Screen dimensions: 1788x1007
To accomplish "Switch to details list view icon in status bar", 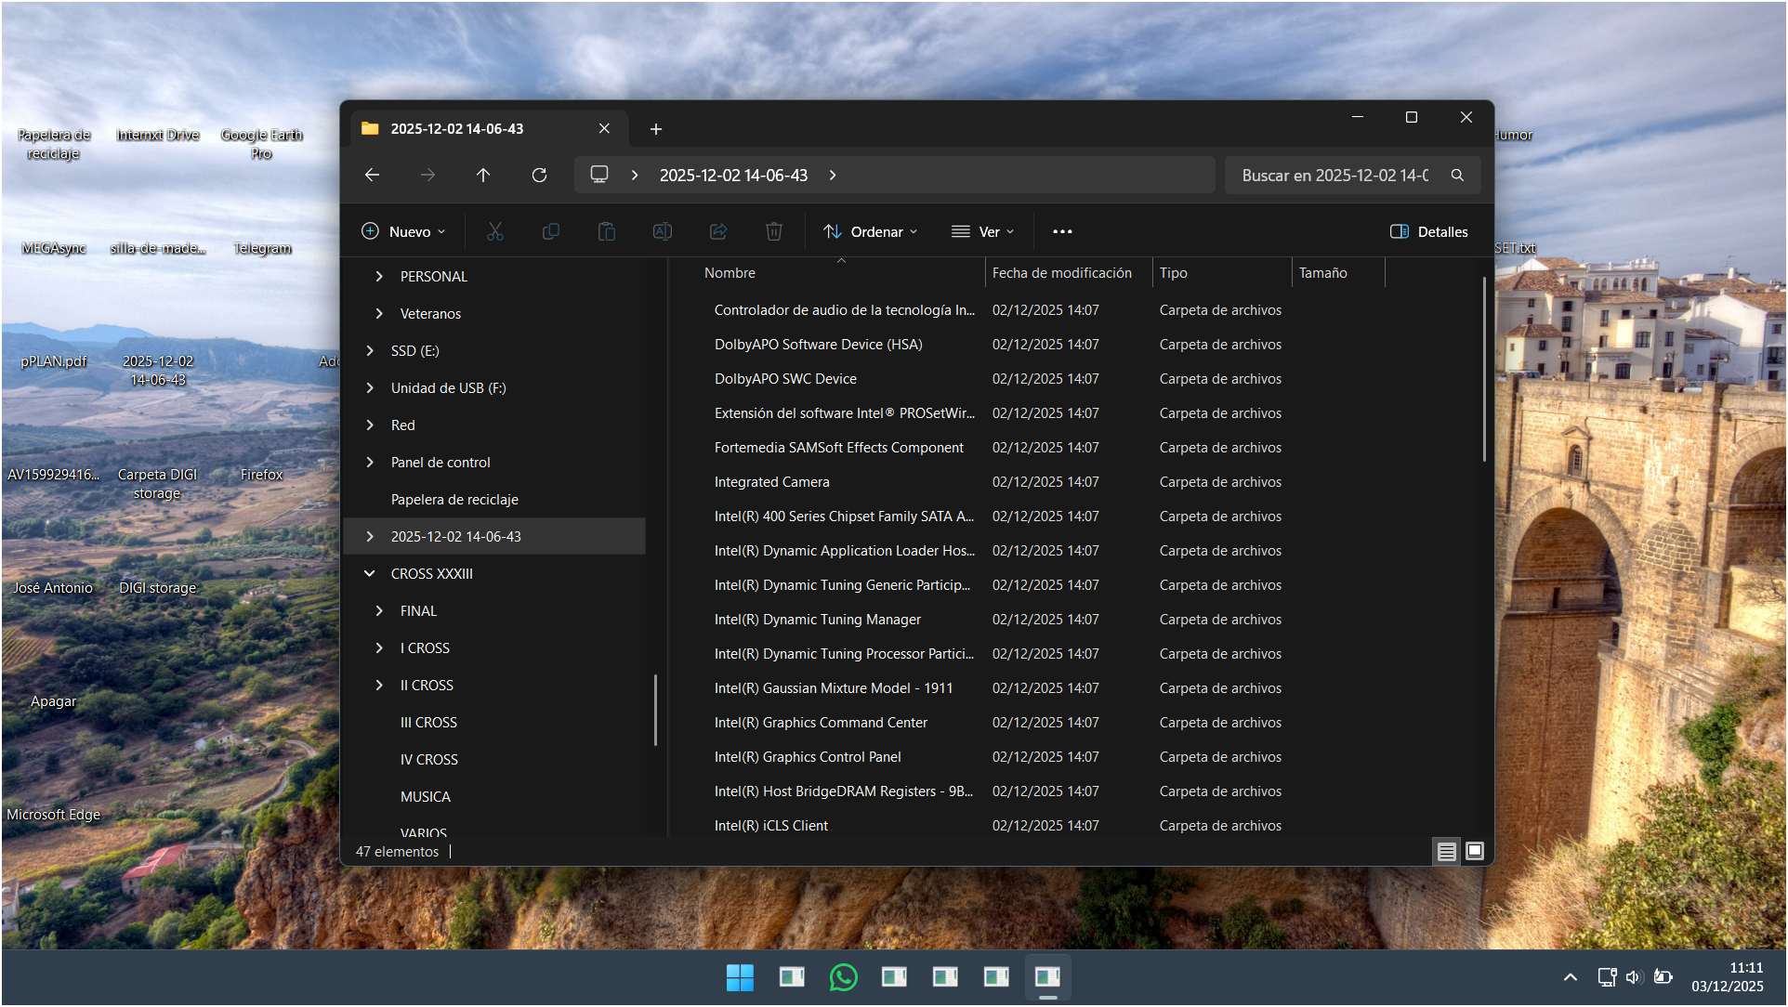I will (1446, 851).
